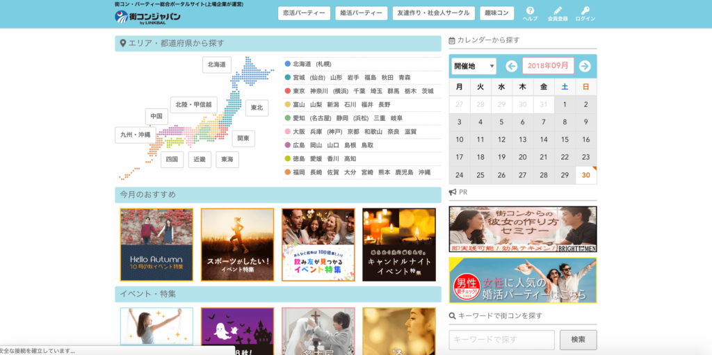Open the 開催地 dropdown
The image size is (712, 355).
[x=473, y=66]
